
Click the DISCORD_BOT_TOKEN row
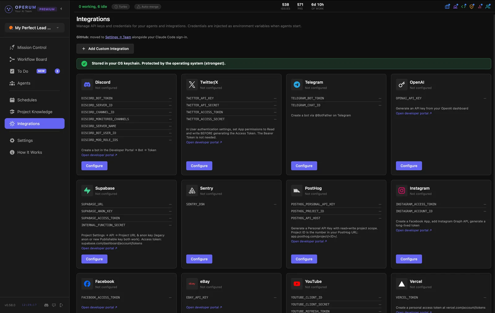point(127,98)
